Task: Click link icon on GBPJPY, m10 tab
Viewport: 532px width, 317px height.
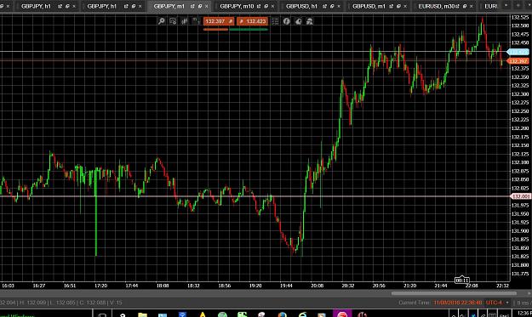Action: [266, 6]
